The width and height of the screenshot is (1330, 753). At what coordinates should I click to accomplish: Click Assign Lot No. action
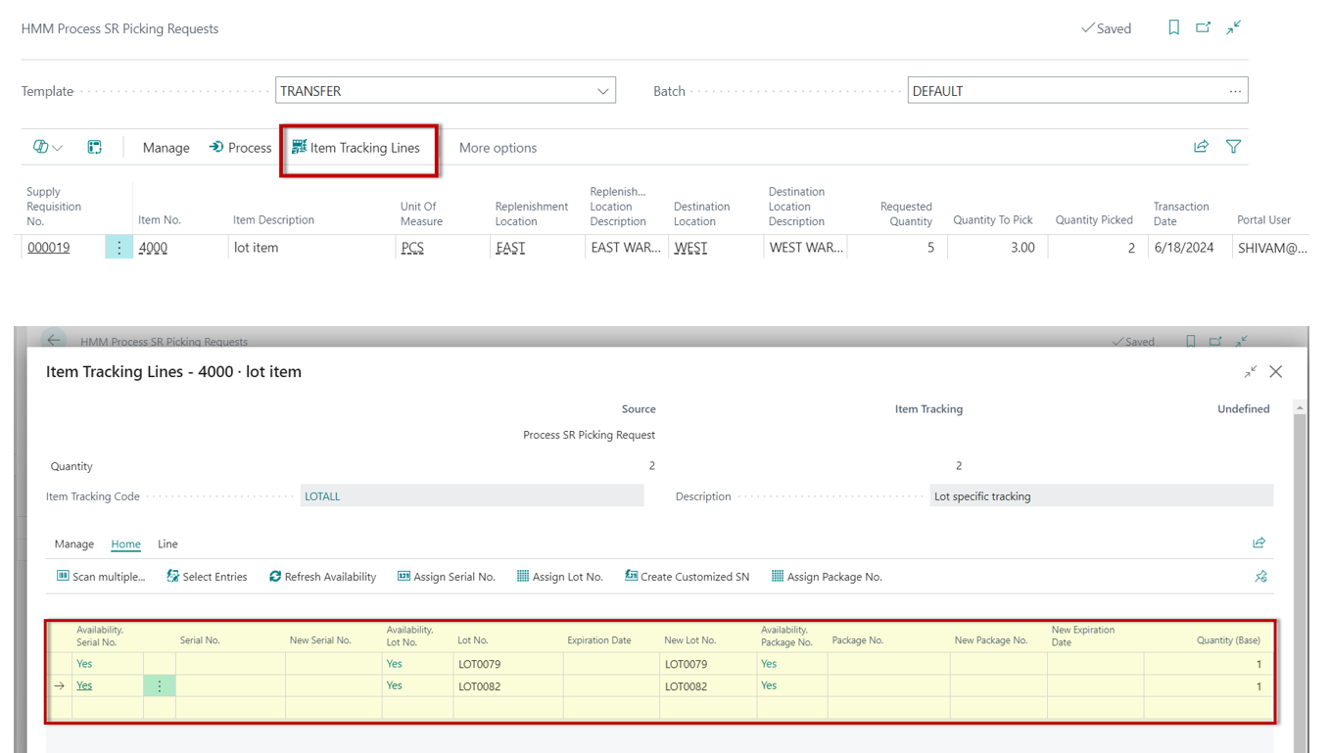click(x=559, y=577)
